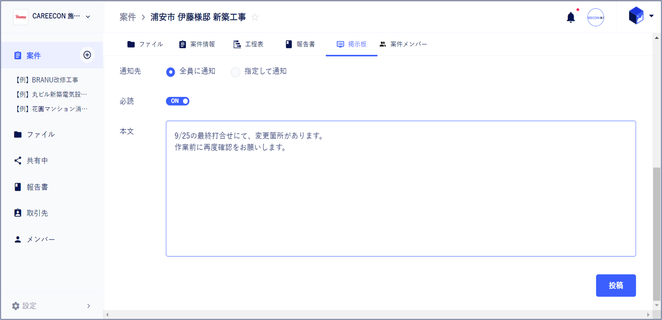Click the vertical scrollbar thumb
This screenshot has width=662, height=320.
(x=656, y=234)
